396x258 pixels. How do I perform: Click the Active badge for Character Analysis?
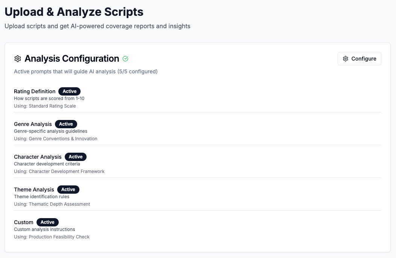tap(76, 157)
